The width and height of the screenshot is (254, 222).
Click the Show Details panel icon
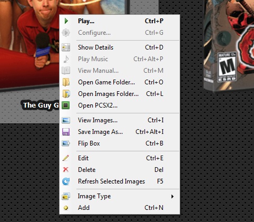click(x=66, y=47)
